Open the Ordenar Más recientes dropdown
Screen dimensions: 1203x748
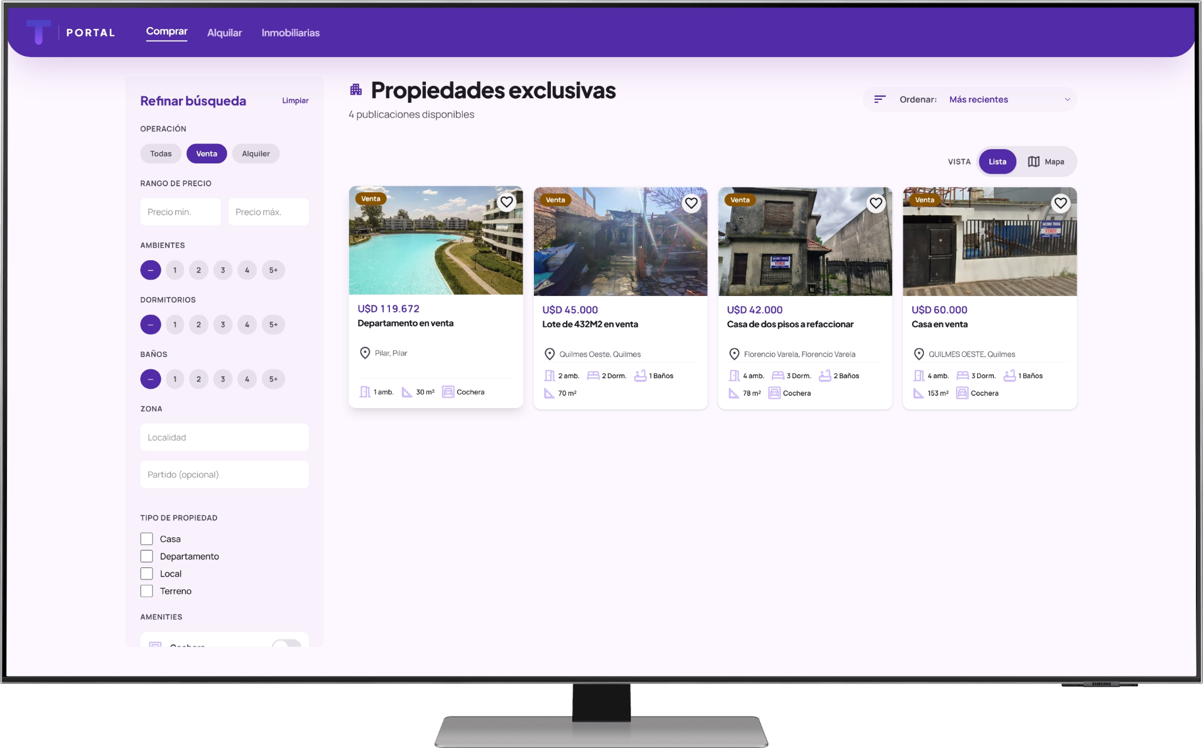tap(970, 99)
